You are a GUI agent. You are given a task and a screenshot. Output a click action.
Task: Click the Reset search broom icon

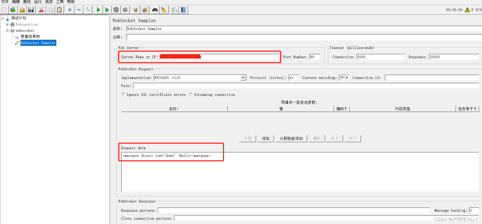click(x=164, y=10)
